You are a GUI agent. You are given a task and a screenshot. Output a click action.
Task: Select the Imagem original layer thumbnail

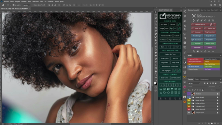click(x=193, y=112)
